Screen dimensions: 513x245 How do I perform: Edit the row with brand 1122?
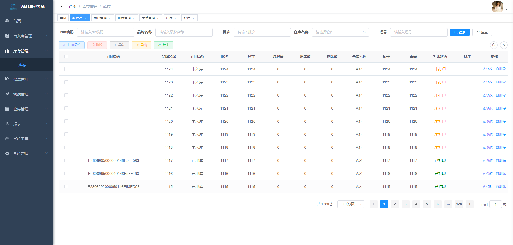488,95
